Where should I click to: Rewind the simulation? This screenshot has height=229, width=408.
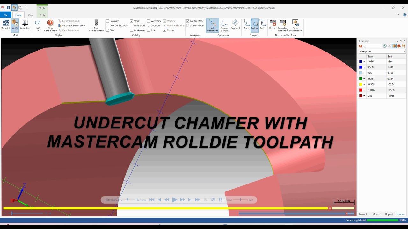point(167,200)
